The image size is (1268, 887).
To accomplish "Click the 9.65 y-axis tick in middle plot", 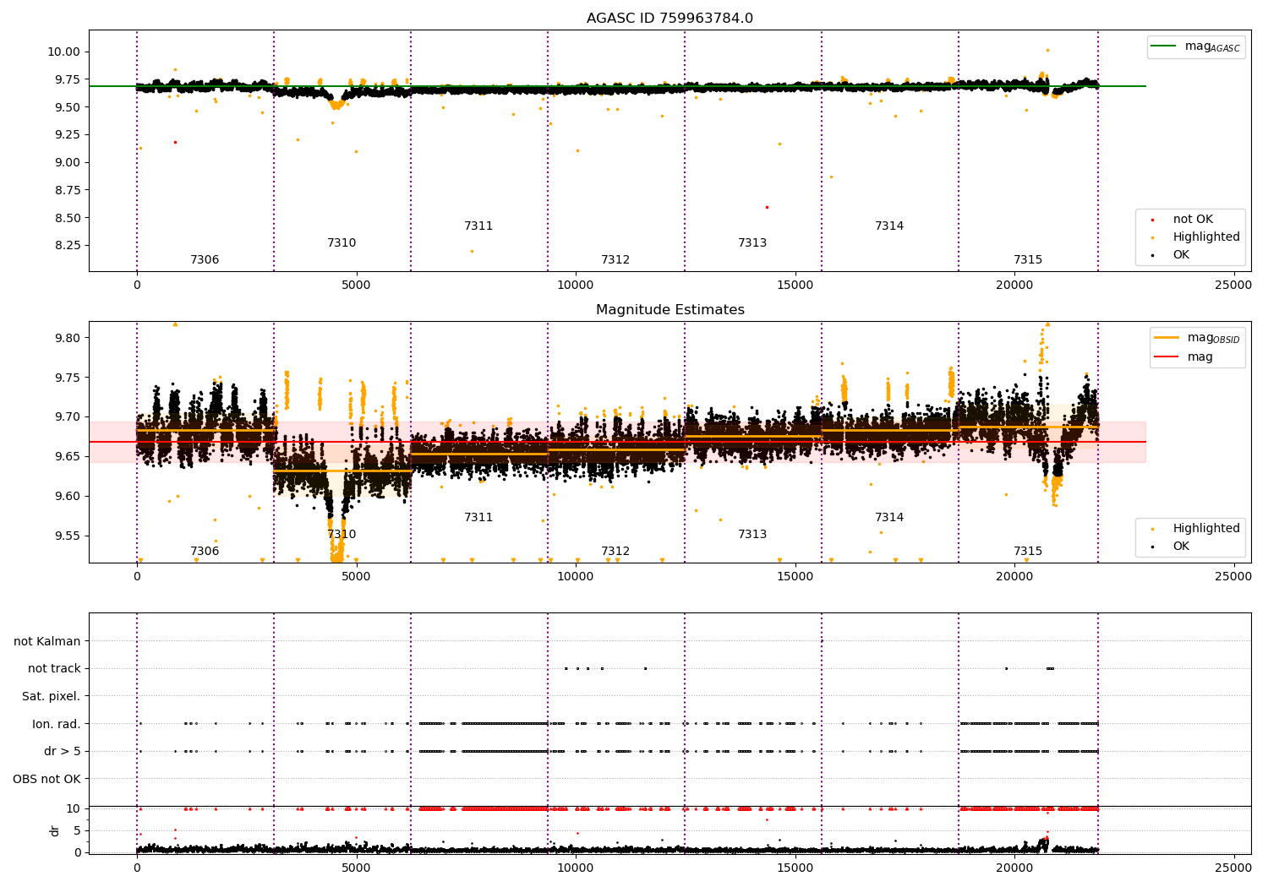I will click(x=66, y=456).
